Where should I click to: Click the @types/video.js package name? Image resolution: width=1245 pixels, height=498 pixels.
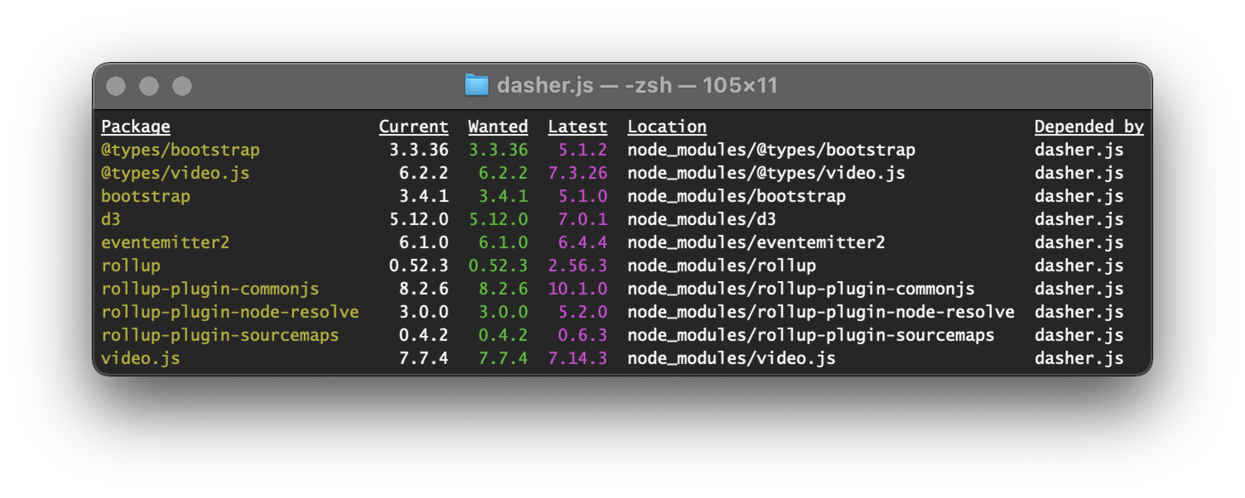176,173
